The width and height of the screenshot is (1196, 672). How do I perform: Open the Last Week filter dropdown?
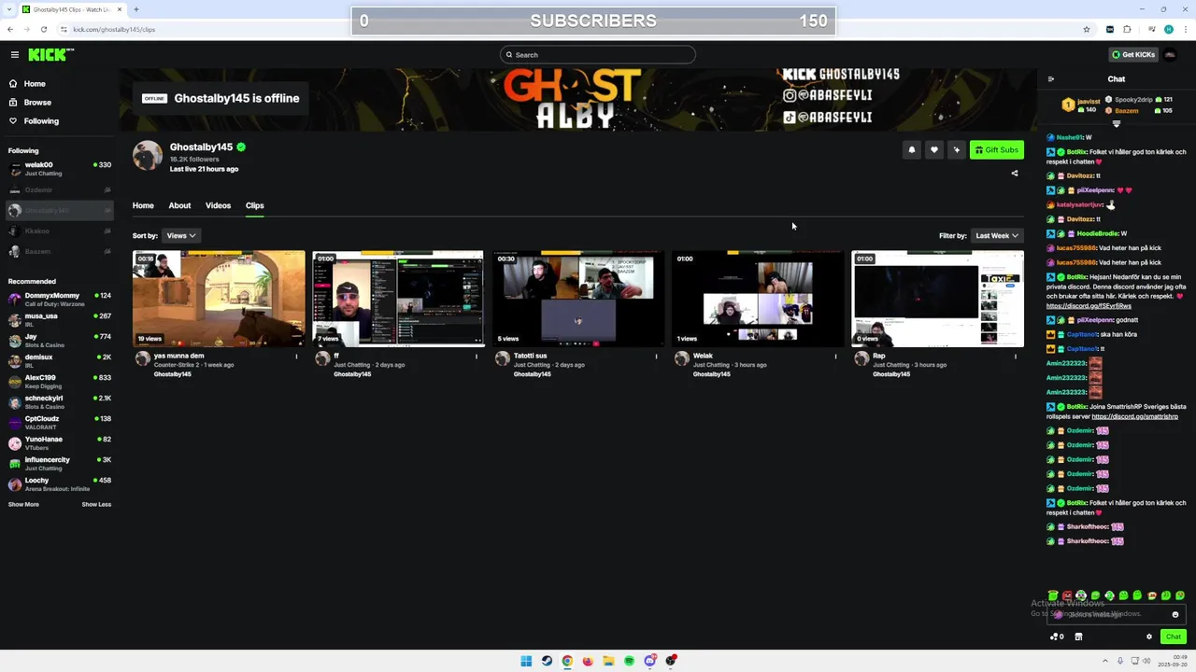pyautogui.click(x=997, y=236)
